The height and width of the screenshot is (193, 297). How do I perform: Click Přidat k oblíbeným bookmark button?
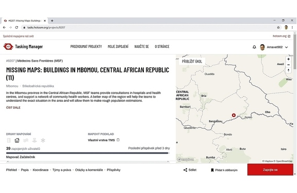coord(224,170)
